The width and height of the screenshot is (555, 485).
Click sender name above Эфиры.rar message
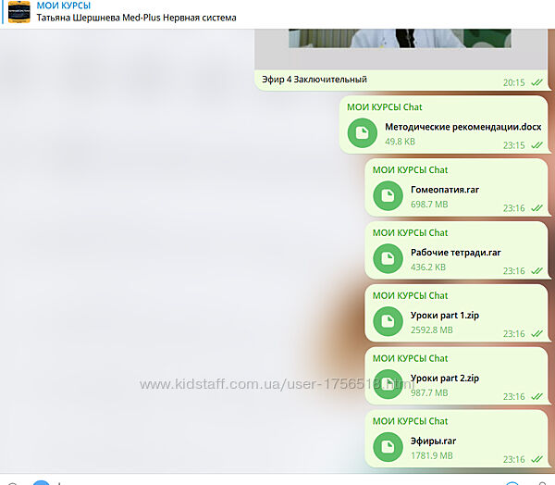(410, 421)
